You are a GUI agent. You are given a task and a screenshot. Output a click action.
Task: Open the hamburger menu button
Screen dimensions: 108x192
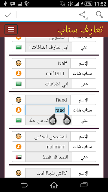pos(11,29)
